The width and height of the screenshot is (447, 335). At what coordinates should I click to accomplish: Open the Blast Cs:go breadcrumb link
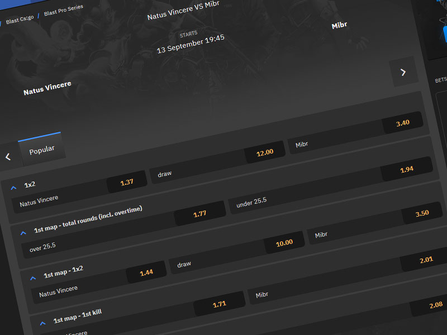(x=20, y=20)
